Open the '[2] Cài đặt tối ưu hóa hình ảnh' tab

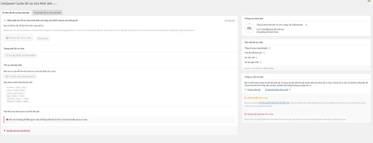tap(47, 13)
